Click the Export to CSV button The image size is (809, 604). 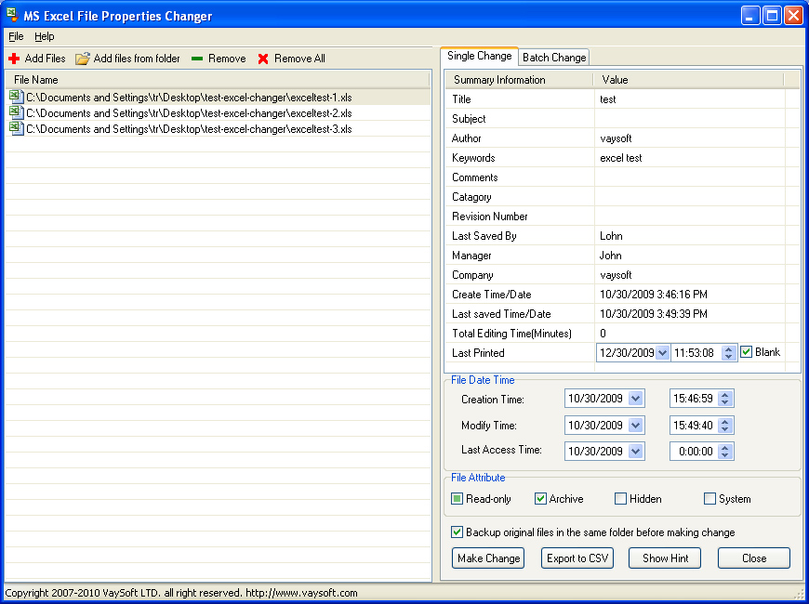(x=577, y=558)
